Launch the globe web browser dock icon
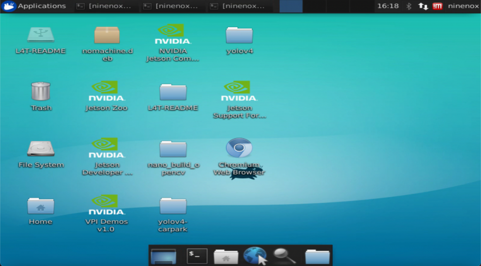 point(255,256)
